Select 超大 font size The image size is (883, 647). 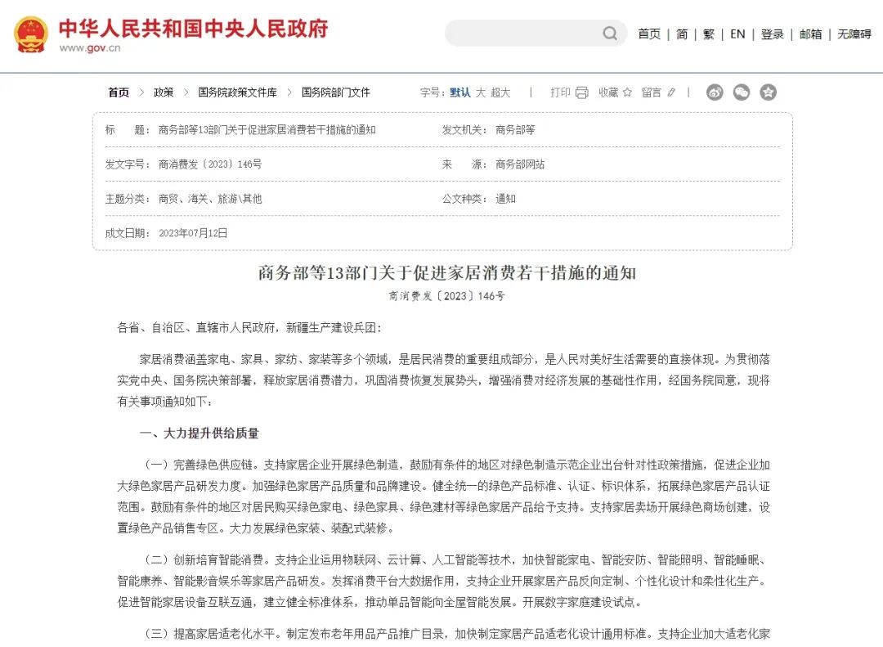[500, 92]
